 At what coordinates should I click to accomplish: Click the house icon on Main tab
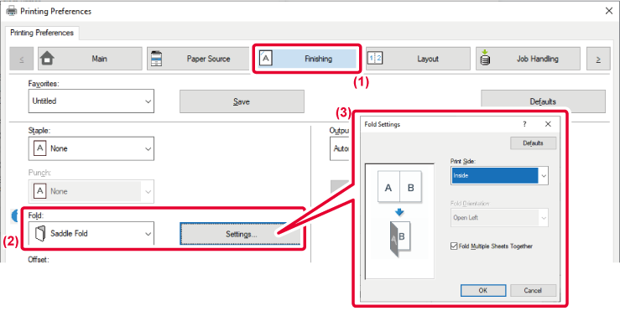pos(48,59)
